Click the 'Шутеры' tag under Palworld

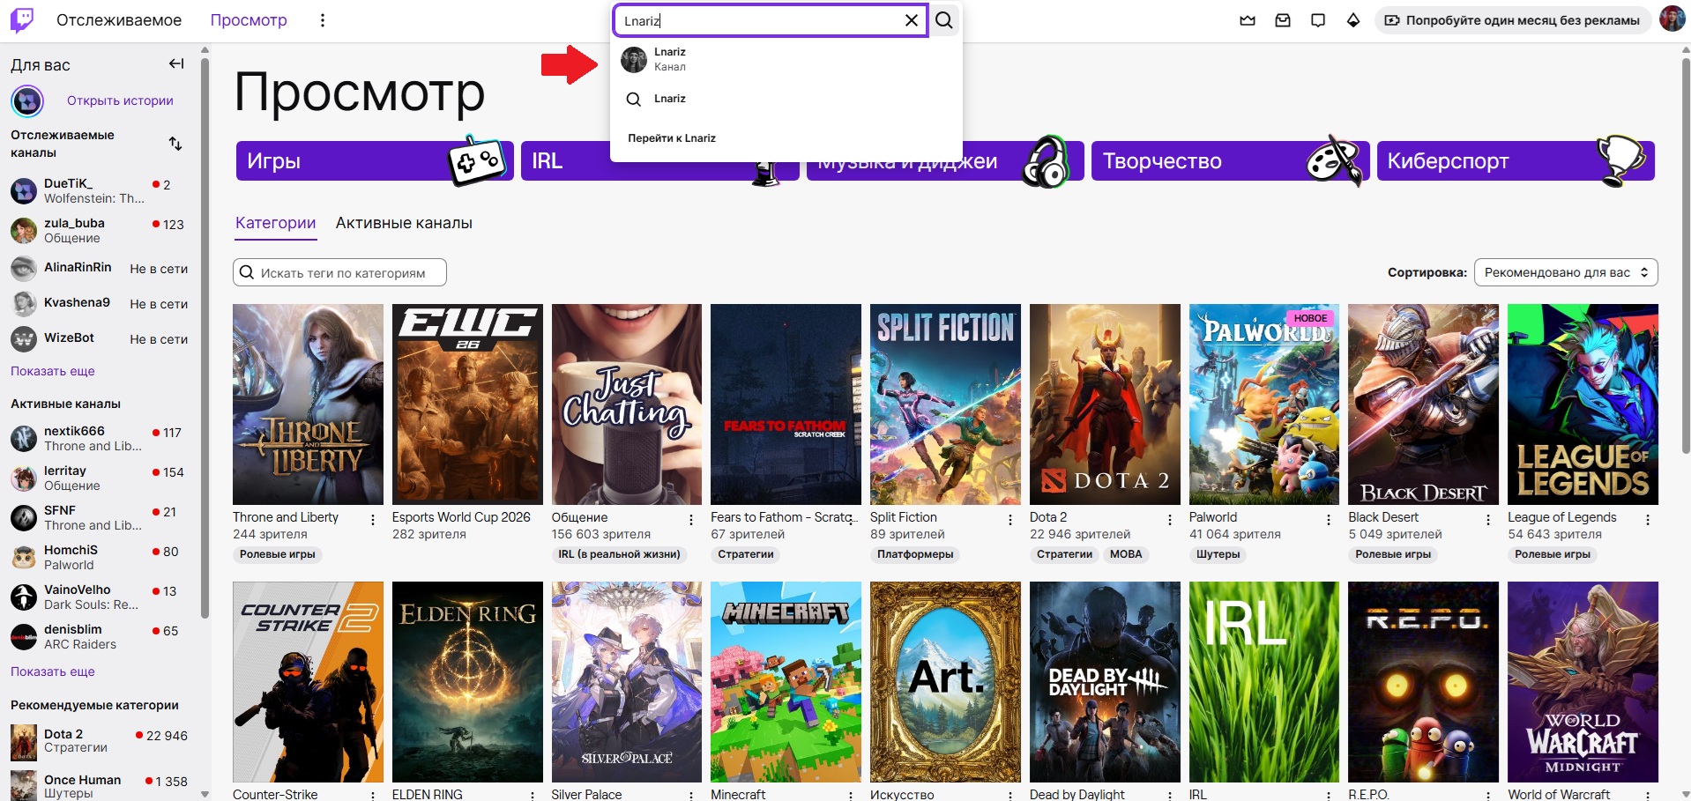pos(1218,554)
